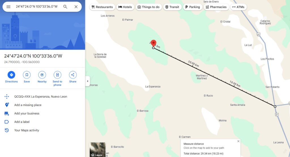Open Nearby search icon
This screenshot has height=157, width=290.
pos(42,75)
